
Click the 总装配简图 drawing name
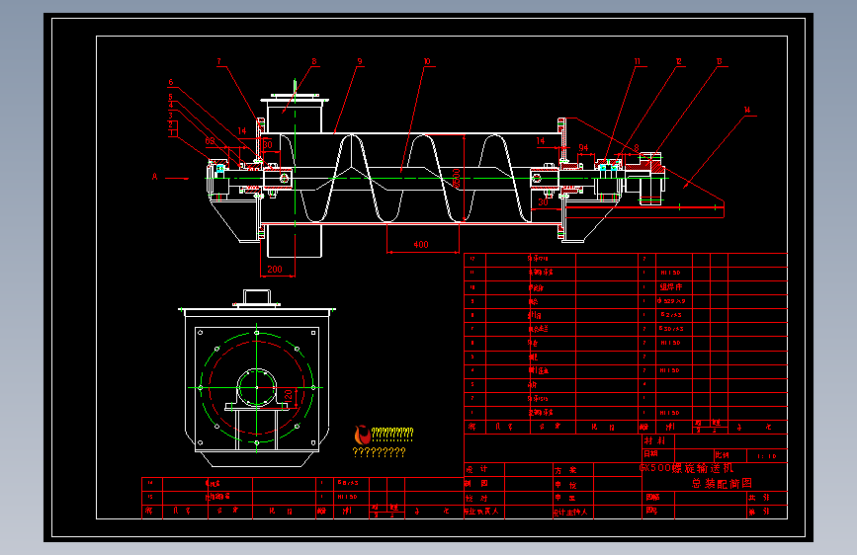point(722,484)
